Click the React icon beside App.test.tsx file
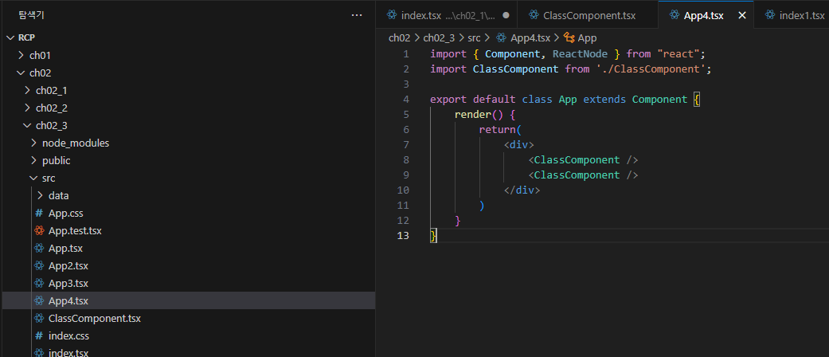Image resolution: width=829 pixels, height=357 pixels. tap(38, 230)
